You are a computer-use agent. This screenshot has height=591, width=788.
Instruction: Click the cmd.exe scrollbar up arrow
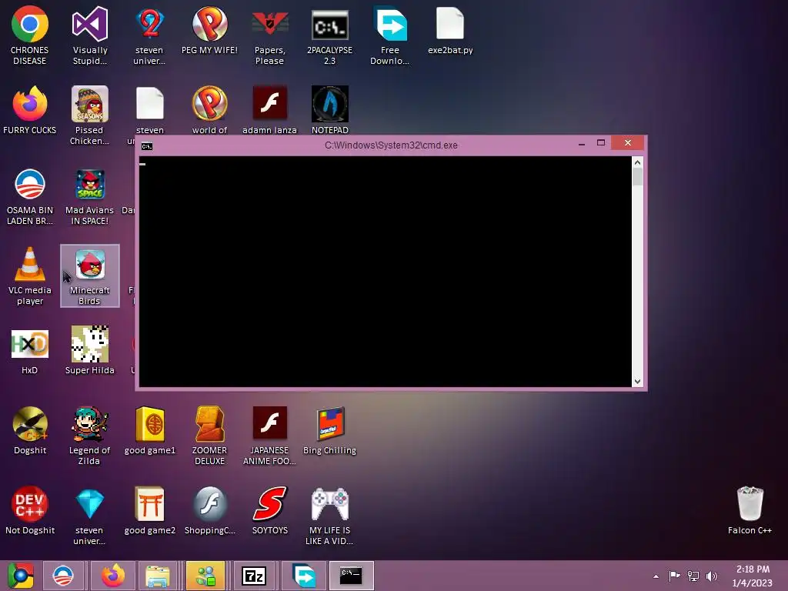coord(637,162)
